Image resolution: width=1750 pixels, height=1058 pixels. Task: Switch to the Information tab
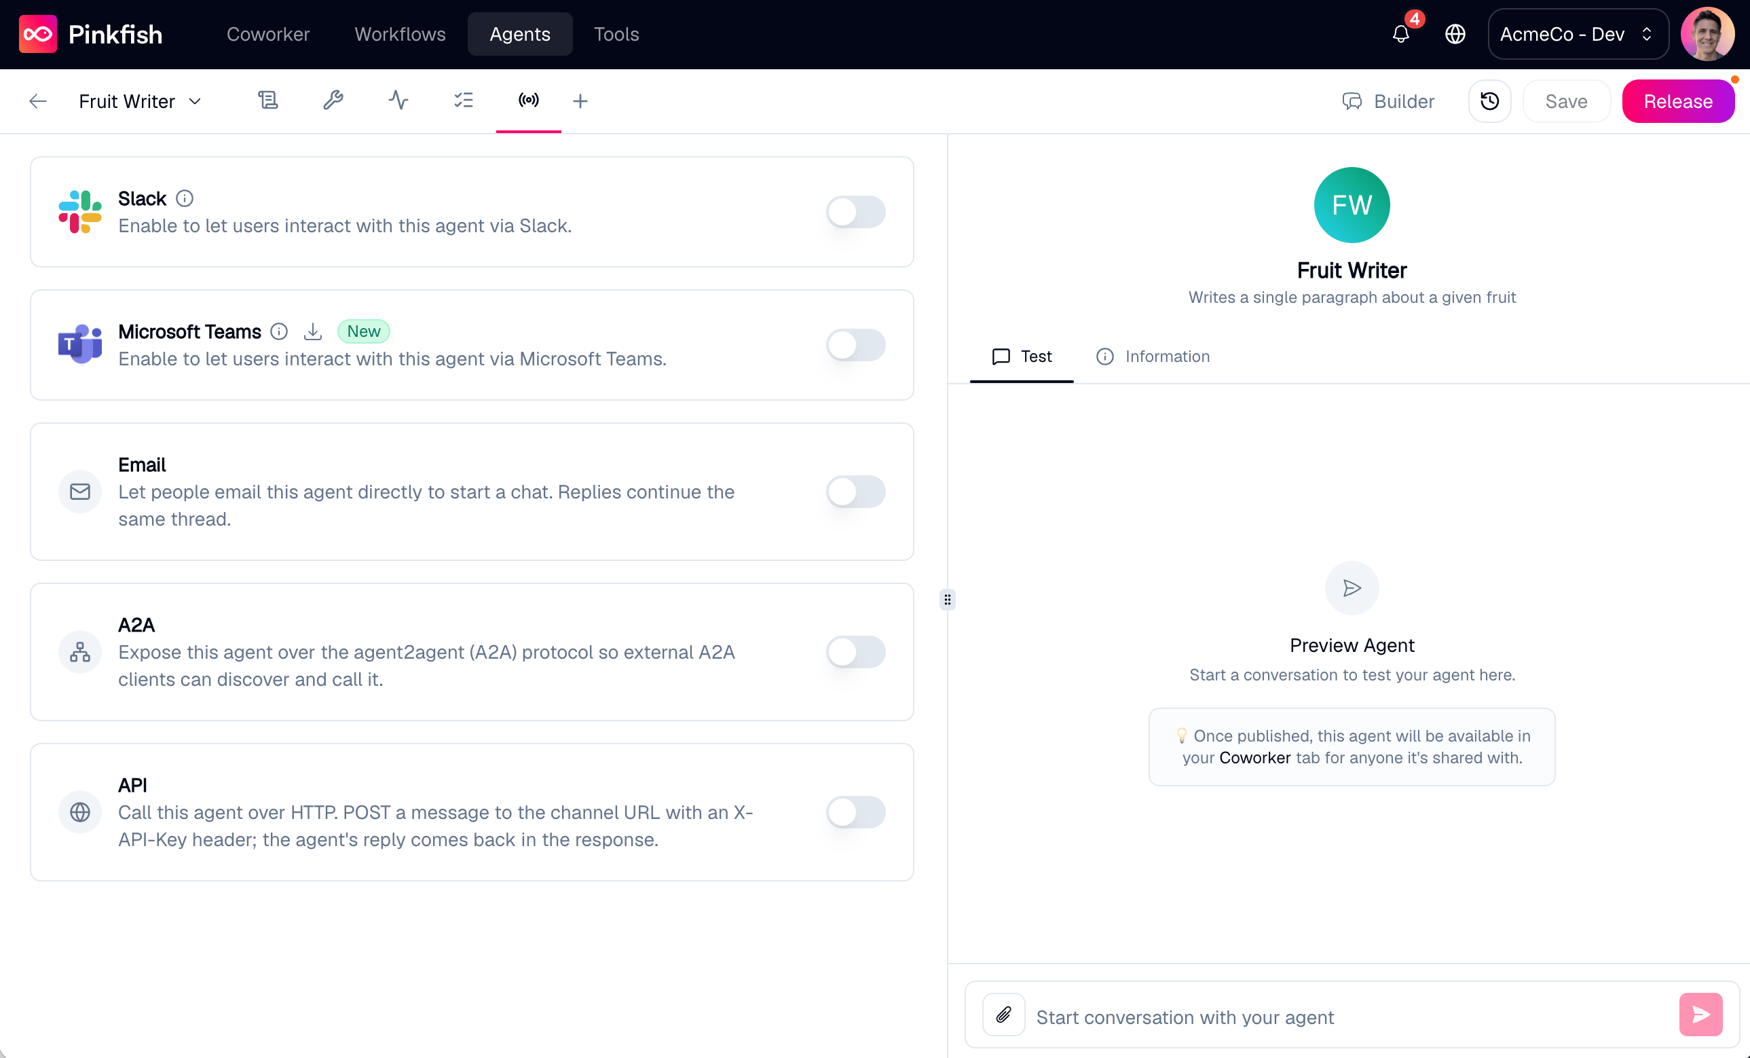coord(1153,356)
